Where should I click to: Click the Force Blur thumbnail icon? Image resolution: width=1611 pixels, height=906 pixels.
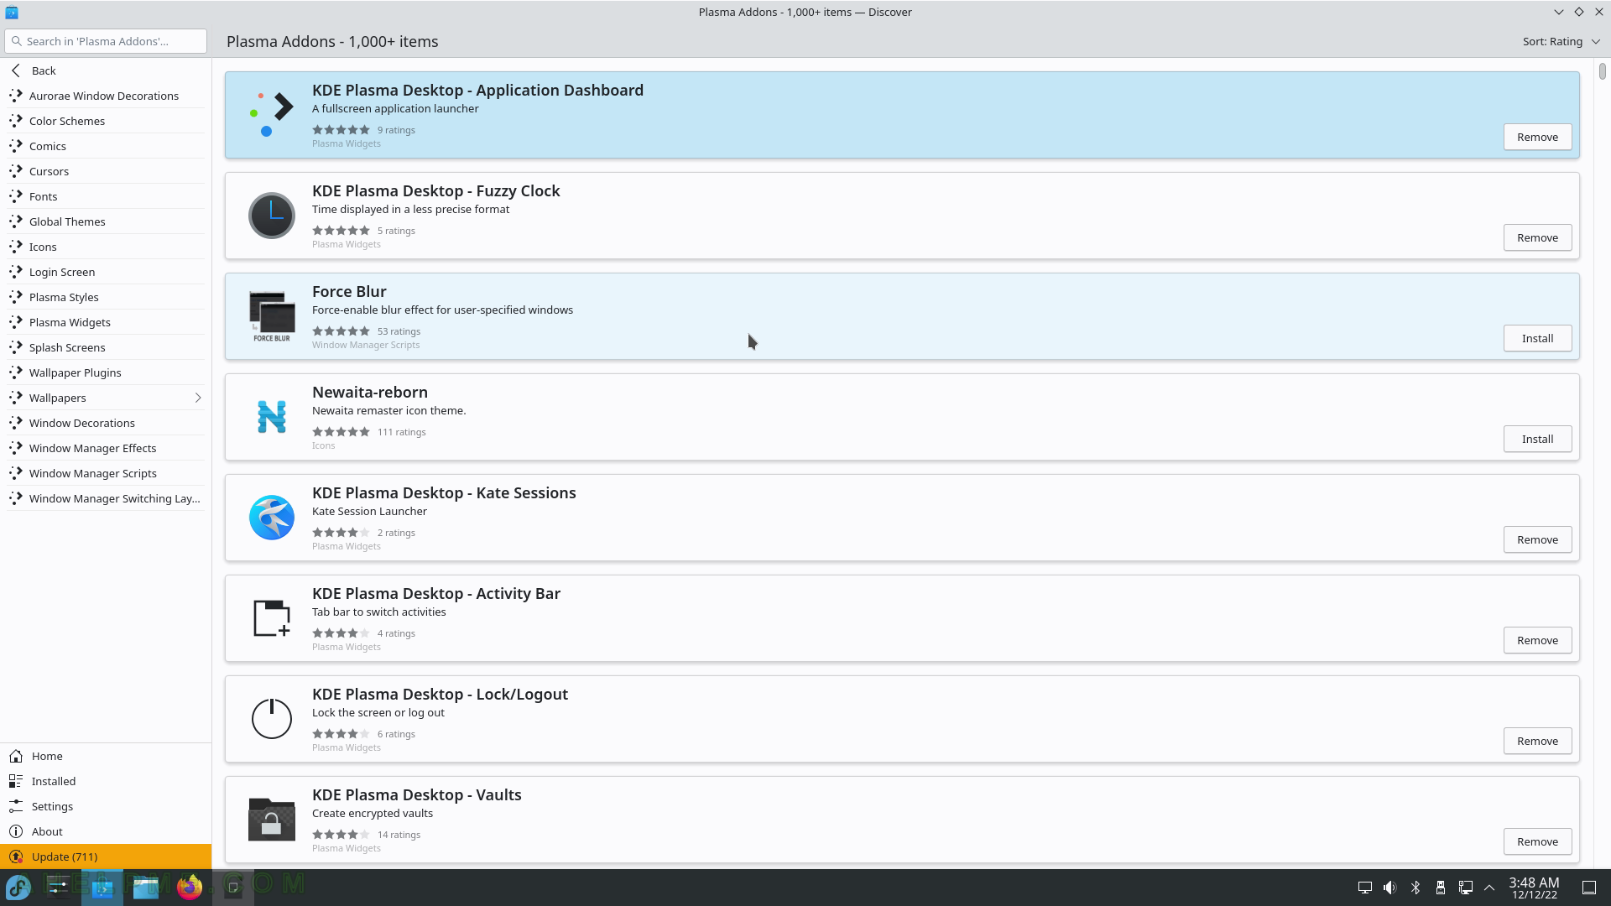[x=272, y=316]
